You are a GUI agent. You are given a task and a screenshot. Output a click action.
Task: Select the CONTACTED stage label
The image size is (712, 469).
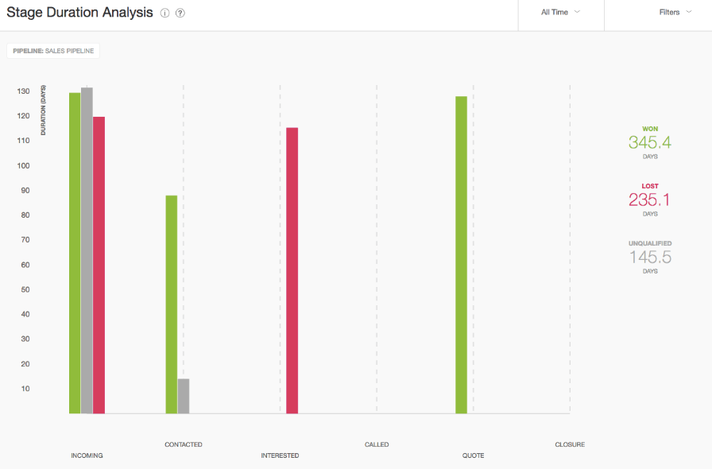(184, 444)
